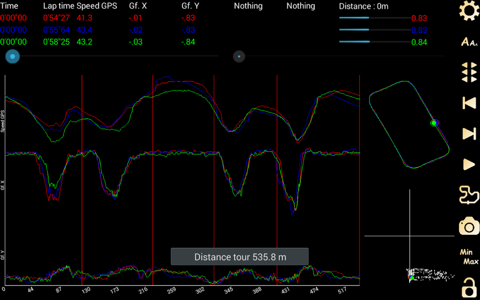Click the small right slider handle
The height and width of the screenshot is (300, 480).
click(x=239, y=56)
